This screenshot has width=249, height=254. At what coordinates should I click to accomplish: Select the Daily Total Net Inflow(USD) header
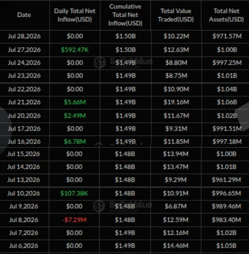[75, 15]
